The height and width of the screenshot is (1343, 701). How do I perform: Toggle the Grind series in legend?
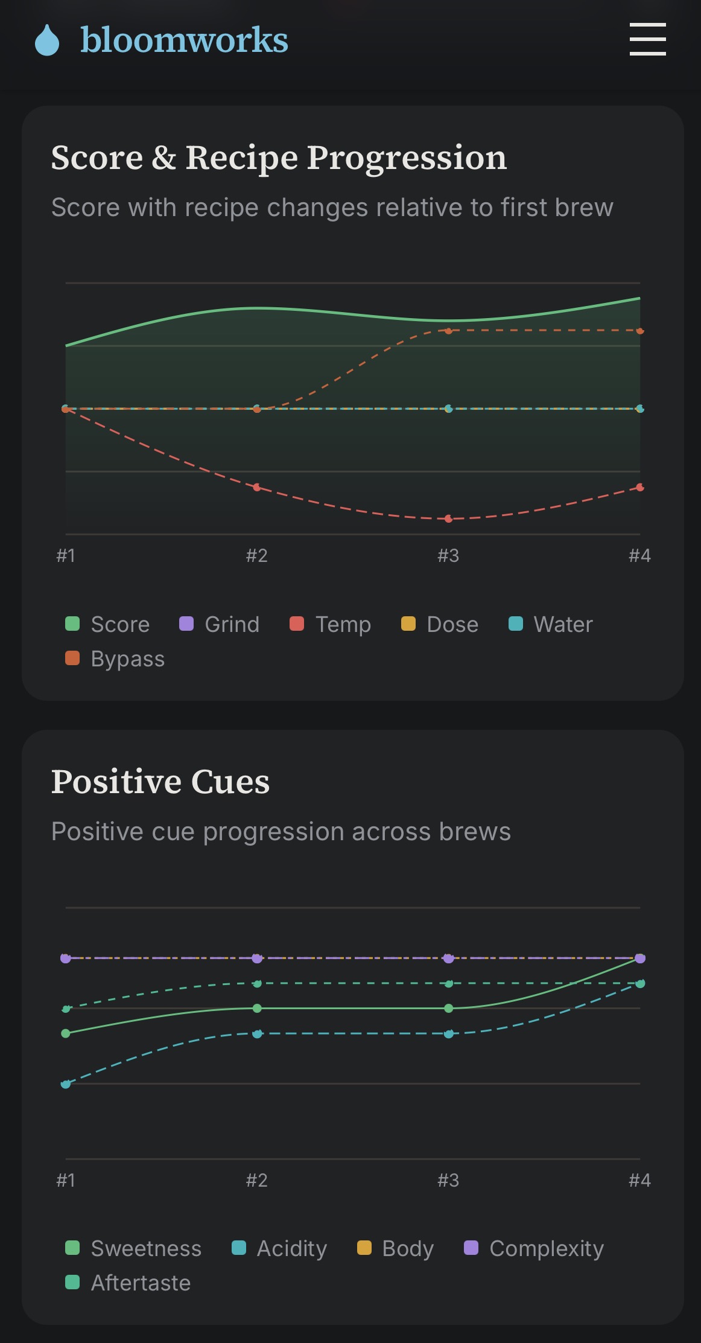(220, 624)
